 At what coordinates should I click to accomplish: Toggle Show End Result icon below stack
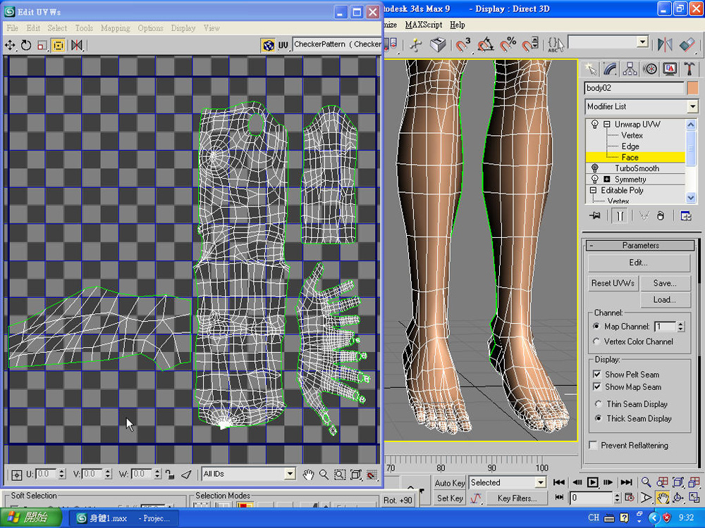click(620, 216)
